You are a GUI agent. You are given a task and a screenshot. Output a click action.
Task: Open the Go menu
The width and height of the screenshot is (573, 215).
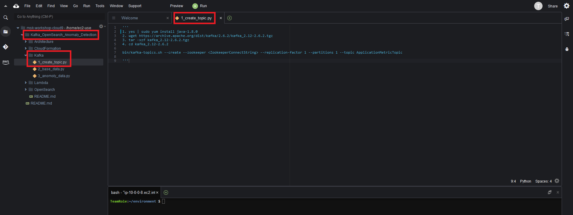76,6
